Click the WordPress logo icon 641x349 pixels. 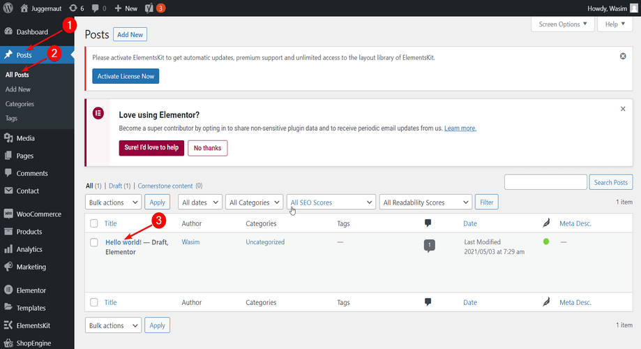(8, 8)
